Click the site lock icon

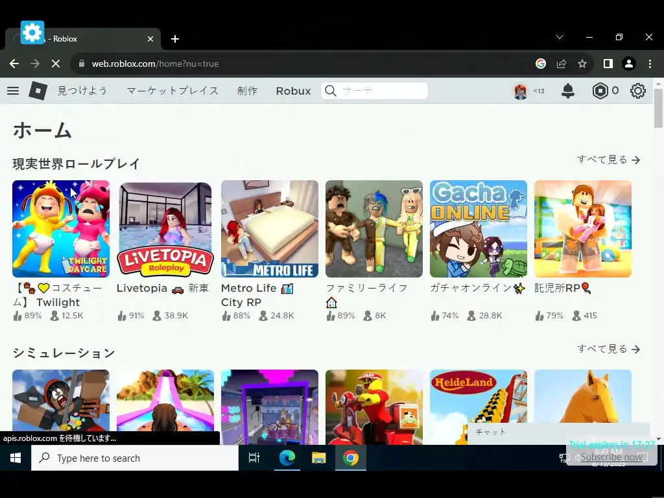82,64
